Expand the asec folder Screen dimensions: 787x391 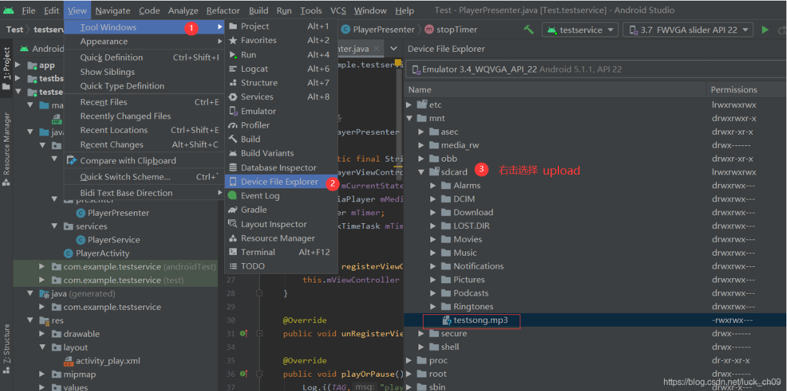click(x=422, y=132)
